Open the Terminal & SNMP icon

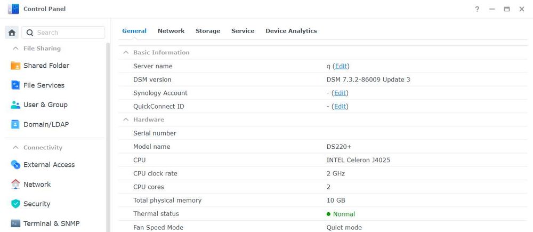[15, 223]
